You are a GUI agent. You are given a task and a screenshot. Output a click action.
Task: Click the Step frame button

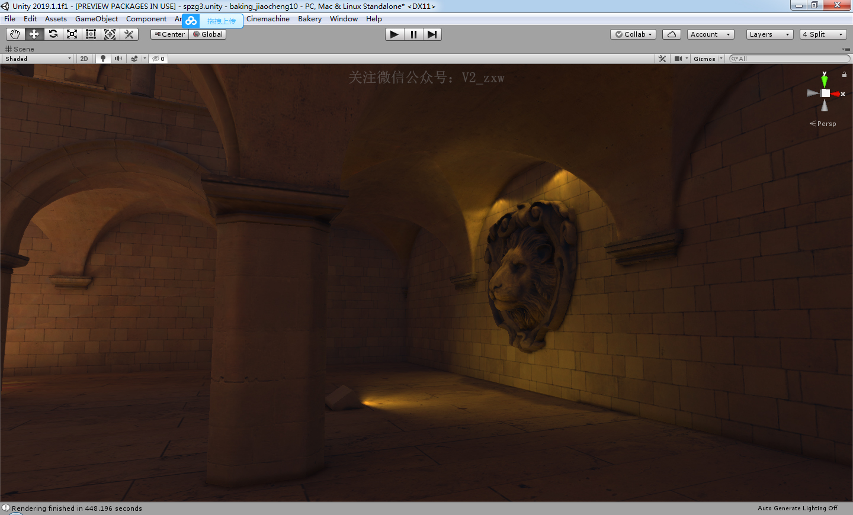[x=432, y=34]
